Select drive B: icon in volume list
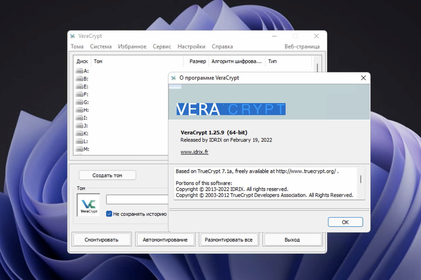The height and width of the screenshot is (280, 421). (x=79, y=79)
